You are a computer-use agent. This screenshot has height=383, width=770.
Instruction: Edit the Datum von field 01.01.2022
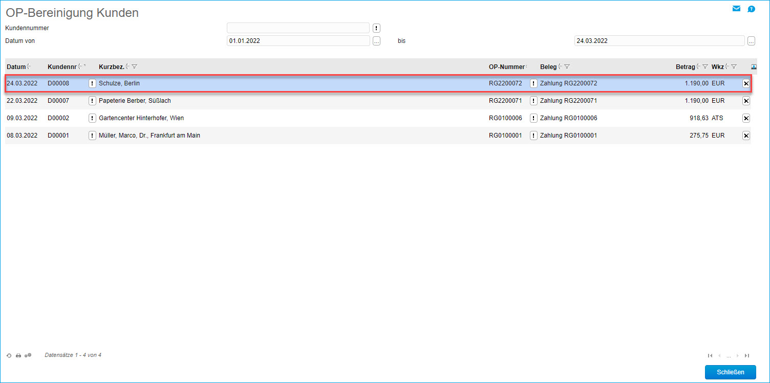(x=298, y=41)
